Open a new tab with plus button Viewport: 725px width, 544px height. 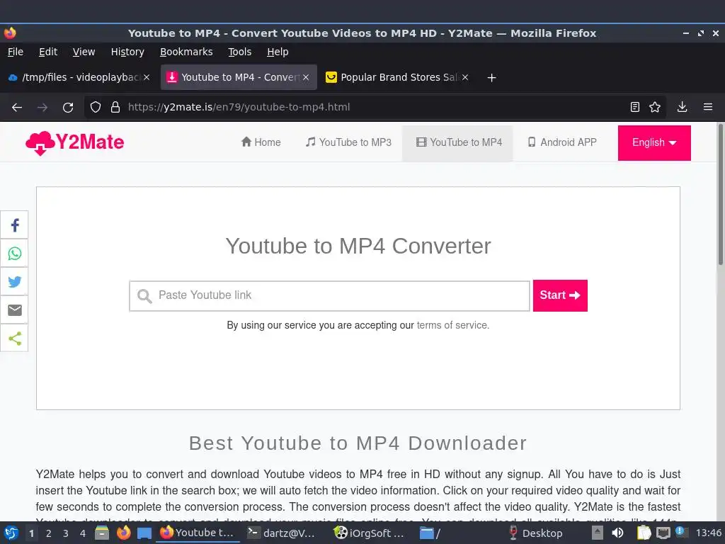[491, 78]
